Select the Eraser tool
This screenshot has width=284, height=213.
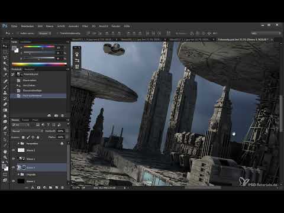(x=5, y=104)
